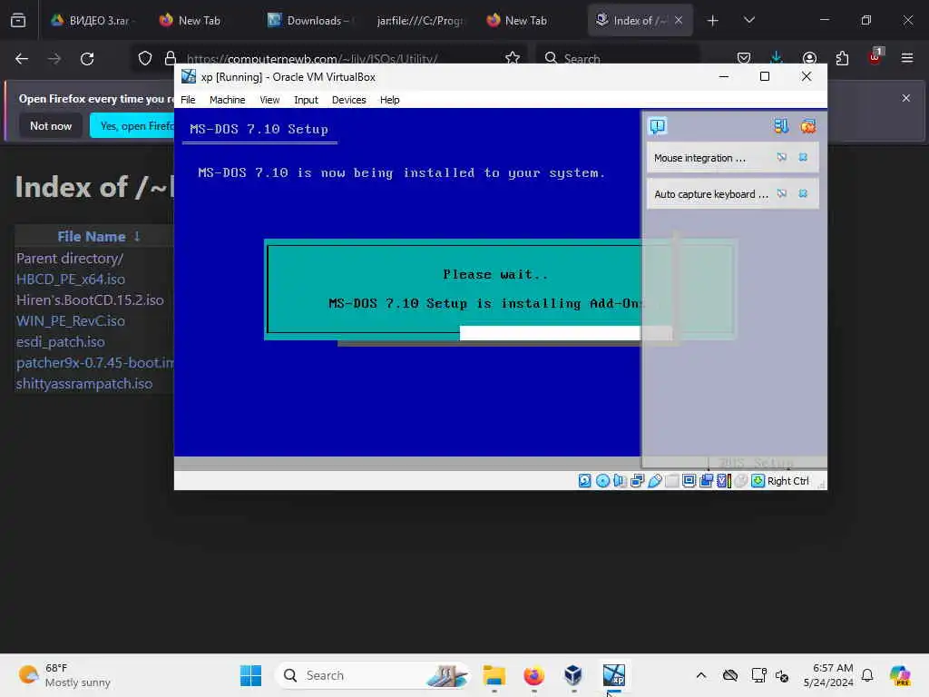Click the site security padlock icon in Firefox
Image resolution: width=929 pixels, height=697 pixels.
click(x=171, y=58)
